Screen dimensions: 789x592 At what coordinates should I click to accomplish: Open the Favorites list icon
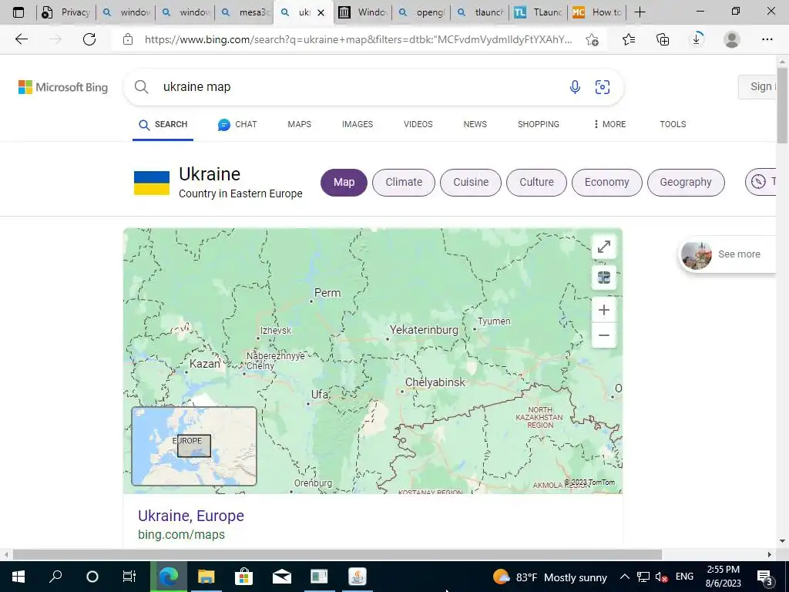tap(629, 39)
